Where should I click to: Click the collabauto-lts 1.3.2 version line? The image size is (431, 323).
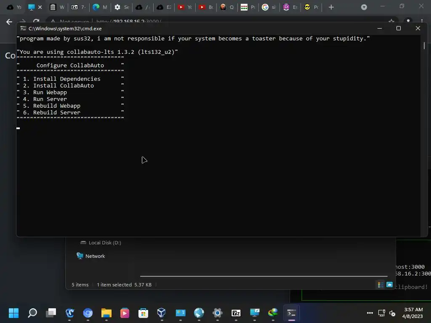pyautogui.click(x=97, y=52)
